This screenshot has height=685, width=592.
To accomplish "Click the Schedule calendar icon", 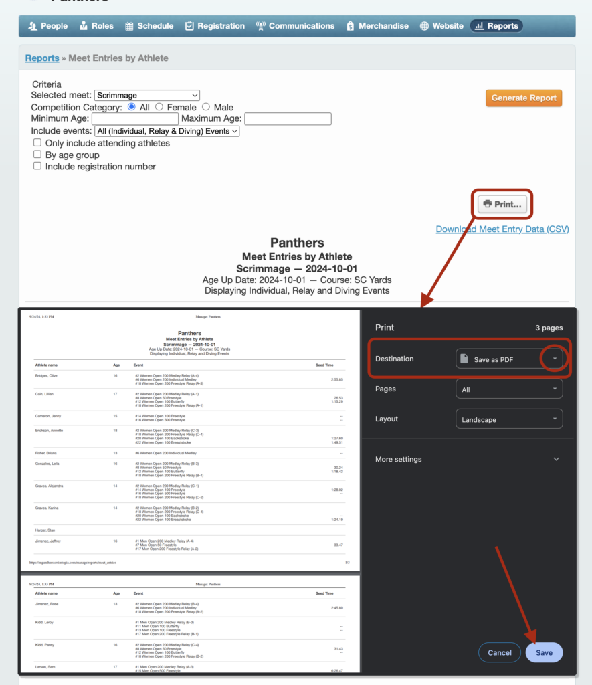I will (129, 26).
